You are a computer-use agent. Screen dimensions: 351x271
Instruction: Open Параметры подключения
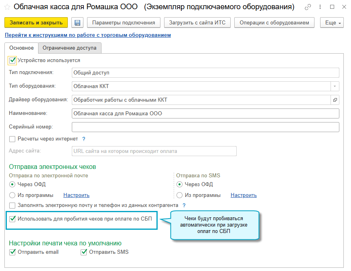pyautogui.click(x=124, y=23)
